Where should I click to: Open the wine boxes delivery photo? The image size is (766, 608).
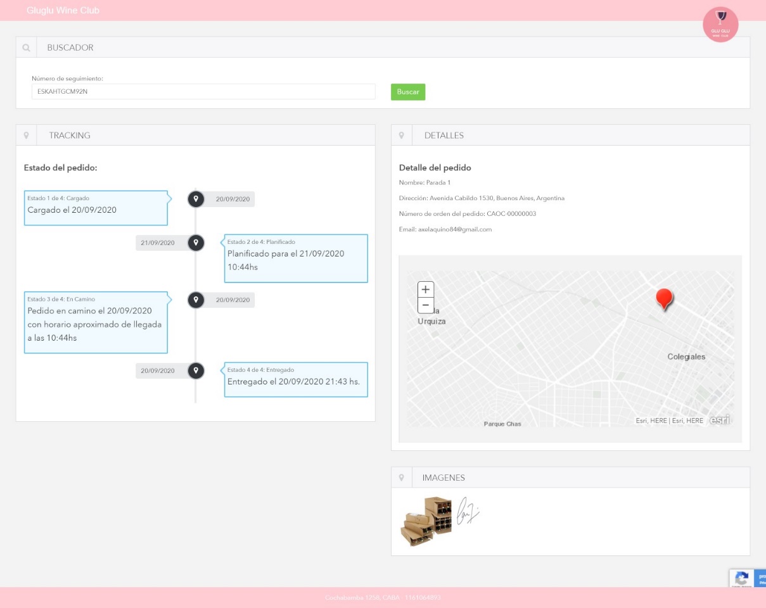click(426, 521)
